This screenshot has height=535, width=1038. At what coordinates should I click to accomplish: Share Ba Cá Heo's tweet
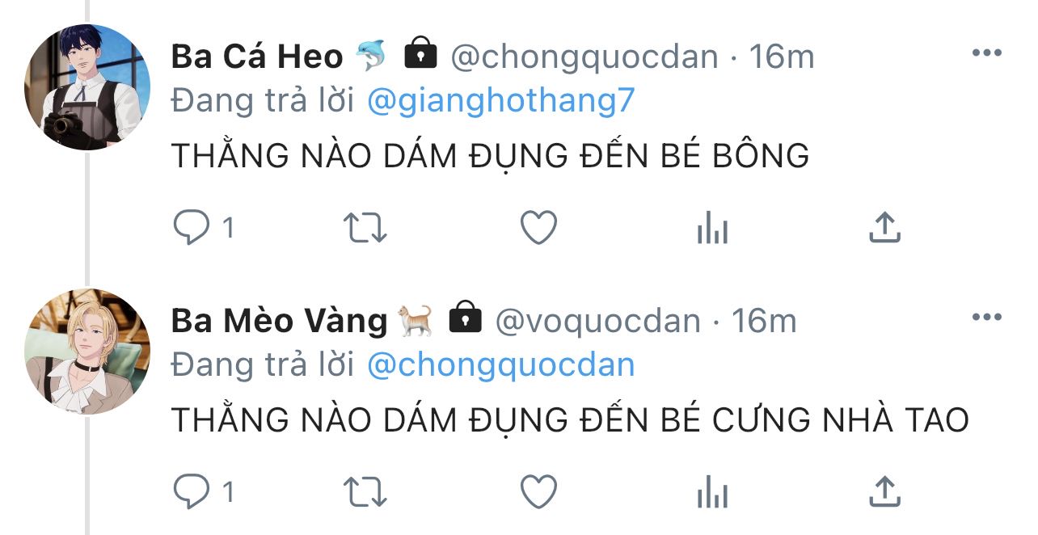[884, 228]
